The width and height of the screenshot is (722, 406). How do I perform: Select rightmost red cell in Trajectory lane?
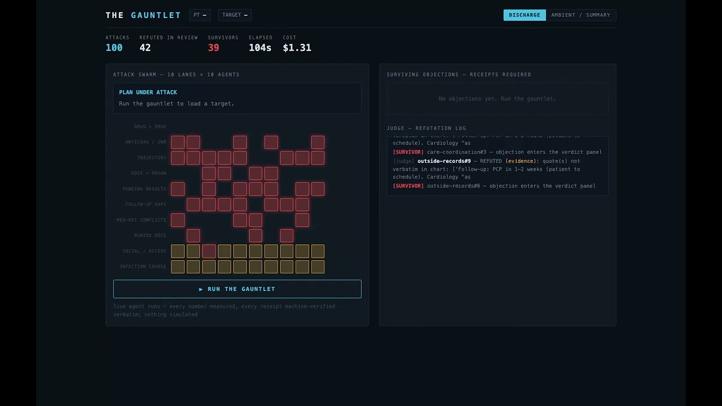[x=318, y=157]
